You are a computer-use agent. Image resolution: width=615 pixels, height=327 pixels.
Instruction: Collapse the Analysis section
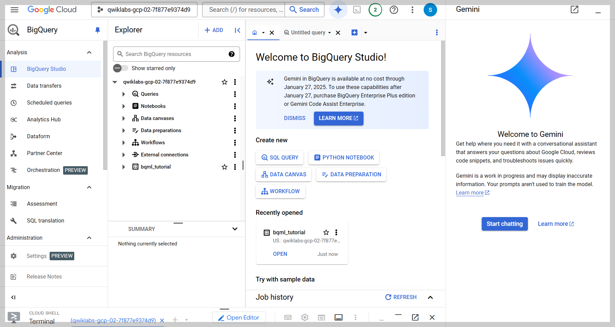[x=89, y=52]
